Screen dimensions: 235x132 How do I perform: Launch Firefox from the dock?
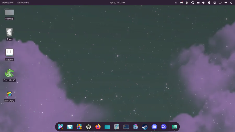pyautogui.click(x=98, y=127)
